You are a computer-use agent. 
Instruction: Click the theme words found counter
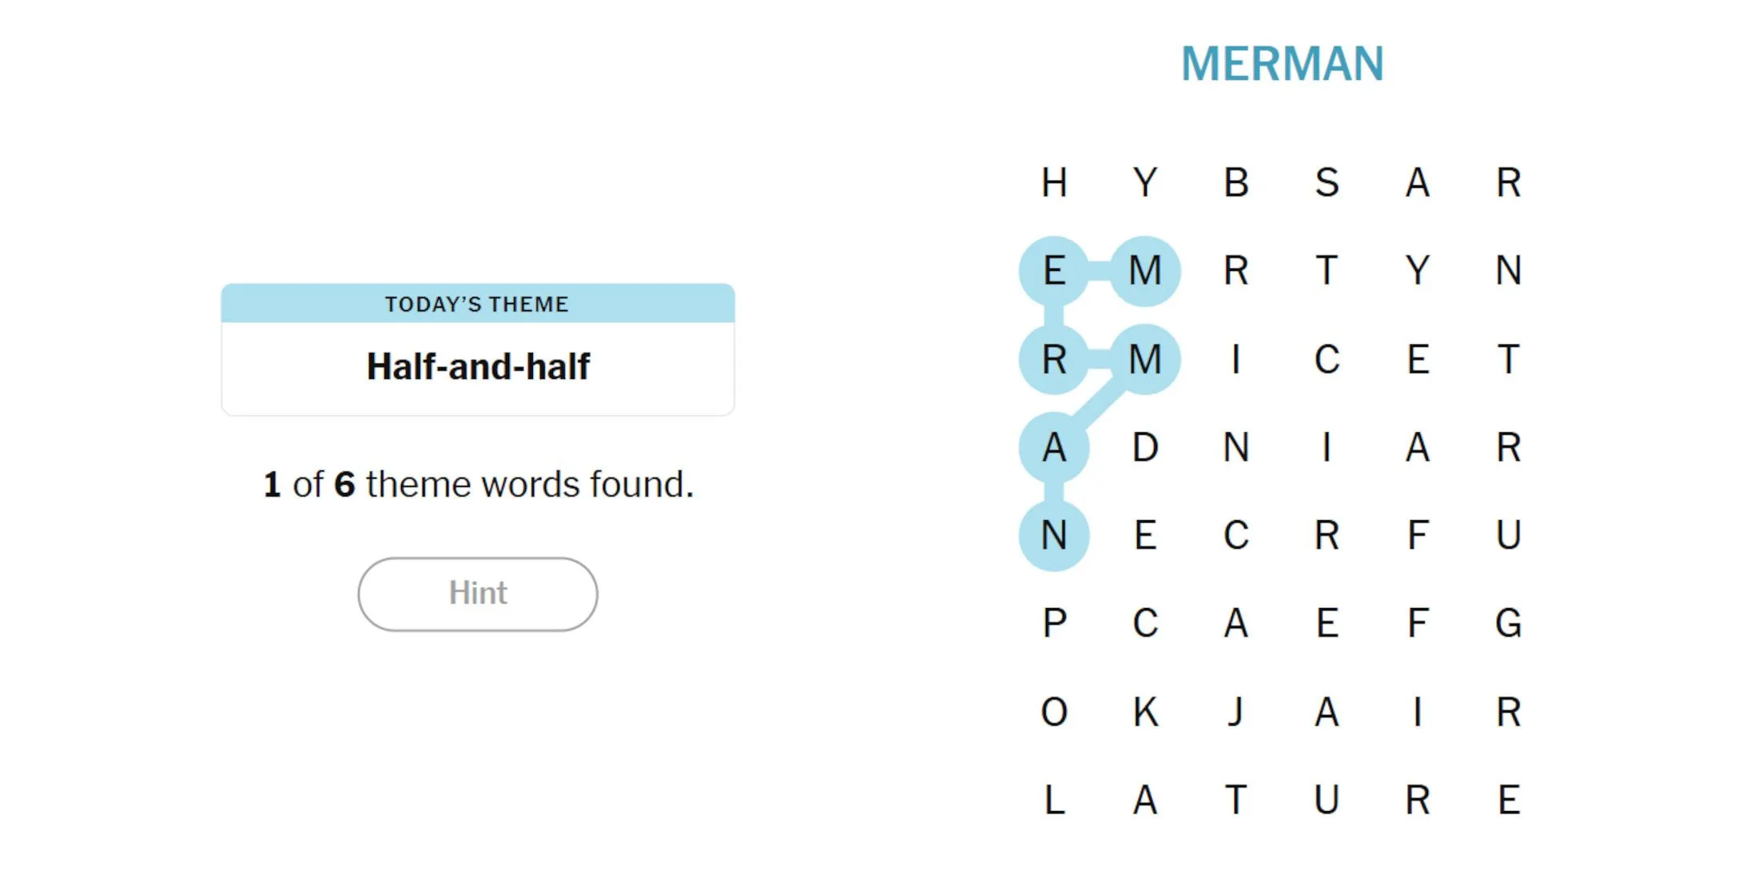478,484
